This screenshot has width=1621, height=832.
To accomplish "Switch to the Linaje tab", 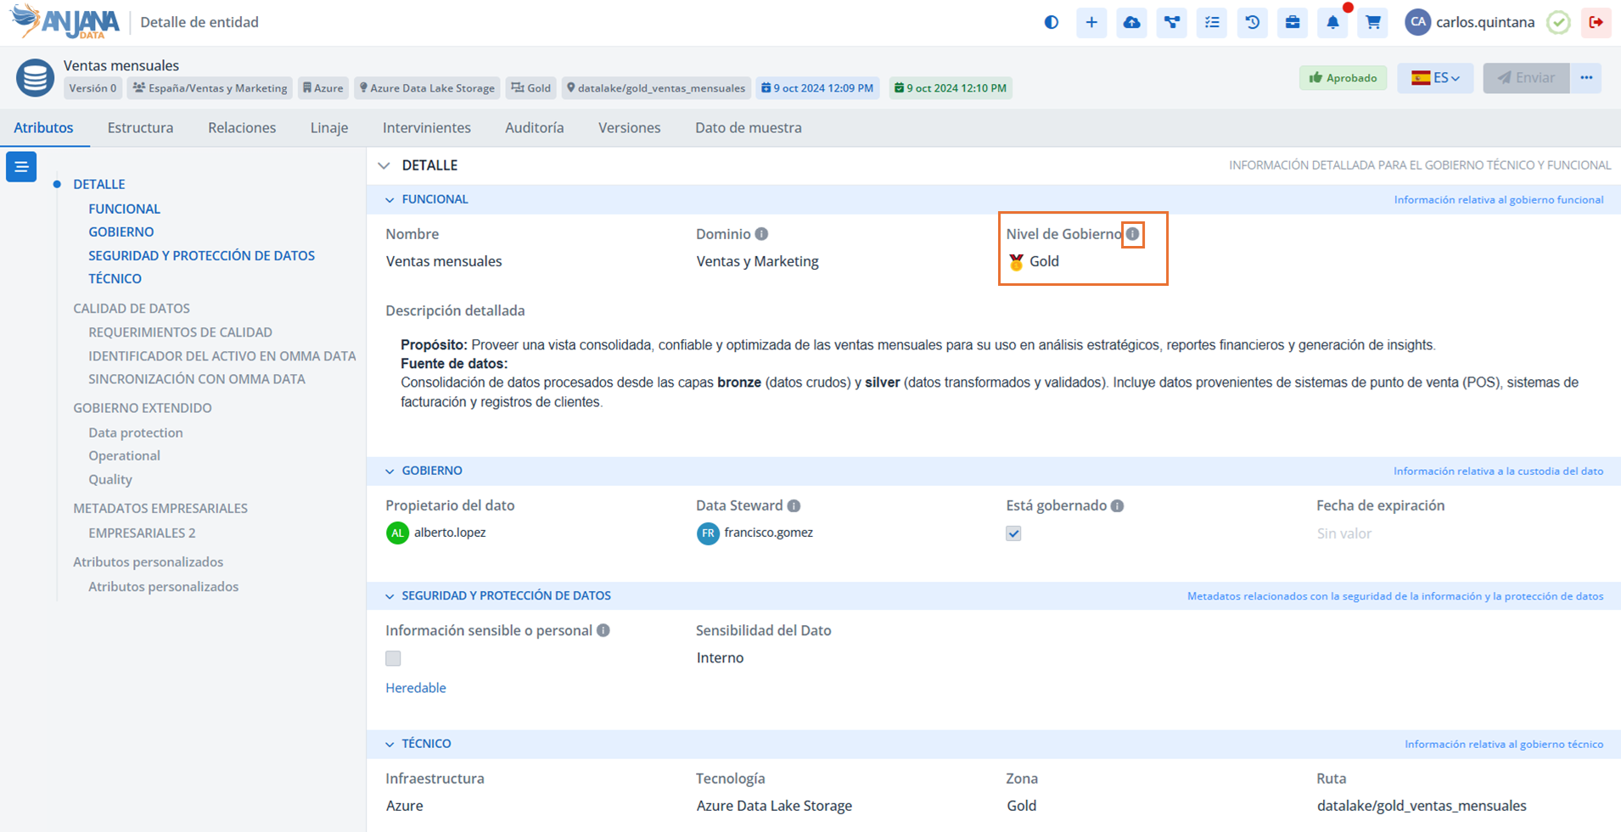I will tap(328, 128).
